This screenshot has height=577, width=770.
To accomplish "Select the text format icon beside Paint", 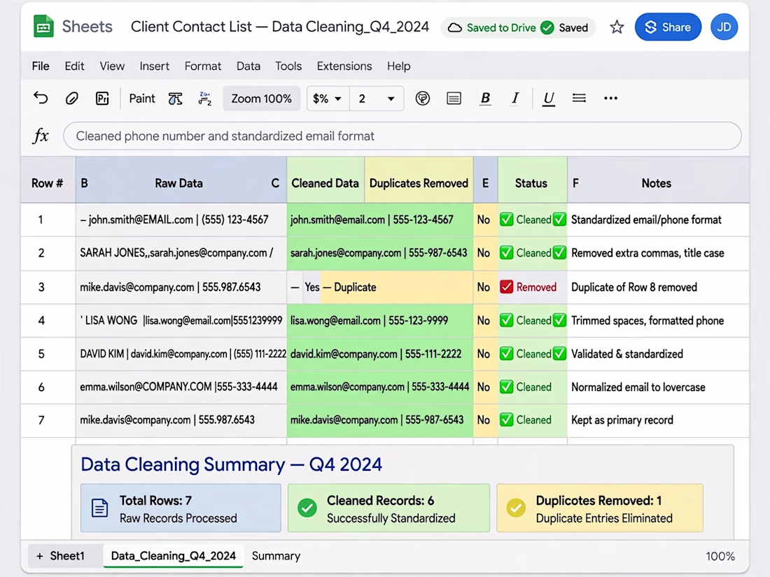I will coord(175,99).
